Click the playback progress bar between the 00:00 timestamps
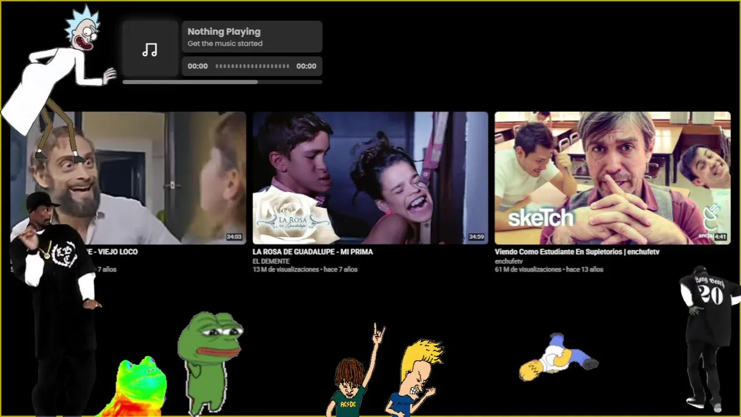741x417 pixels. [x=252, y=66]
